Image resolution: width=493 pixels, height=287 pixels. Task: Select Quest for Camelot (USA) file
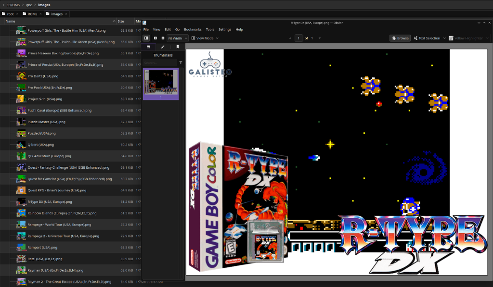click(70, 179)
